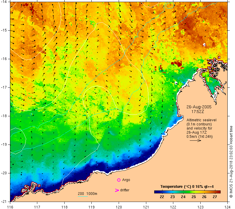
Task: Click the '119' longitude axis label
Action: [92, 207]
